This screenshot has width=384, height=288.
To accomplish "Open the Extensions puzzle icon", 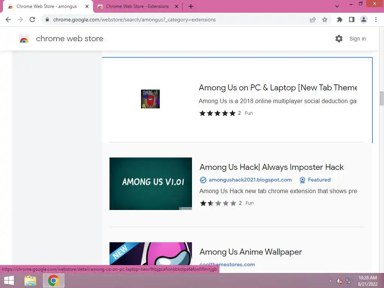I will tap(339, 19).
